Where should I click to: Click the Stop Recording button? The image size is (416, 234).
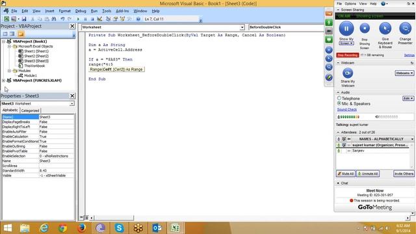(348, 55)
